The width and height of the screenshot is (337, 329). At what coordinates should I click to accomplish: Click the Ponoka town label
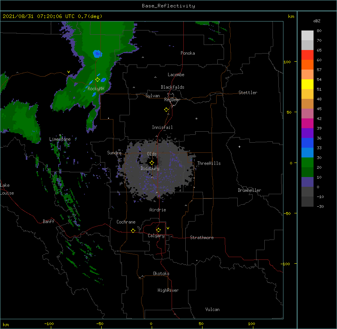(x=188, y=53)
